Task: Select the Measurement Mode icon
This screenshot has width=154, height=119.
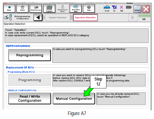Action: [x=63, y=8]
